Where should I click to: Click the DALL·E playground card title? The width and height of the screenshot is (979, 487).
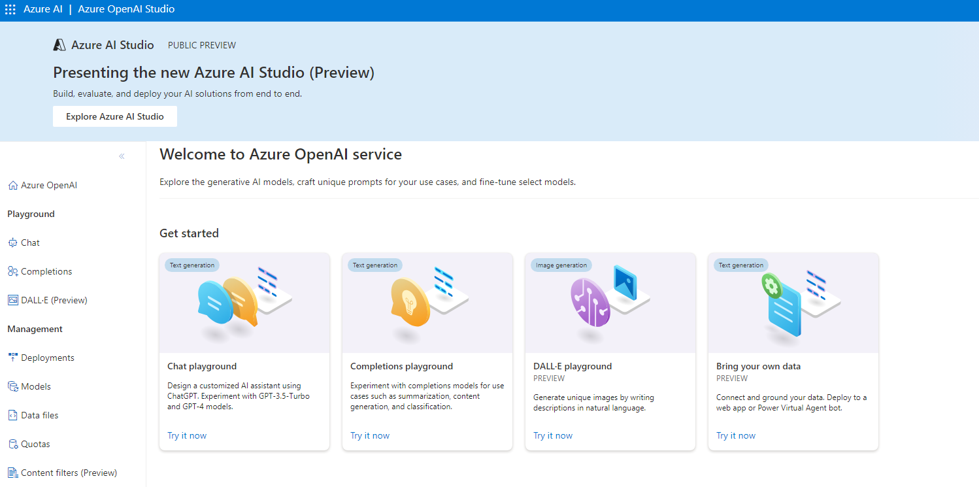[572, 366]
